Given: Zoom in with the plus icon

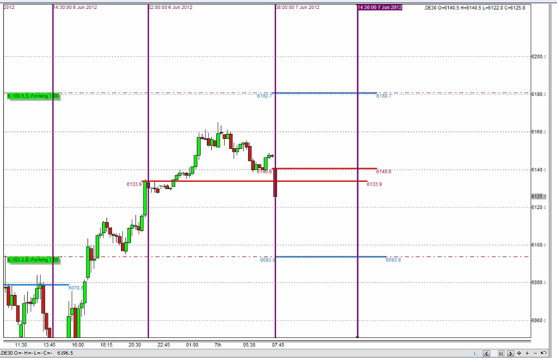Looking at the screenshot, I should pos(527,353).
